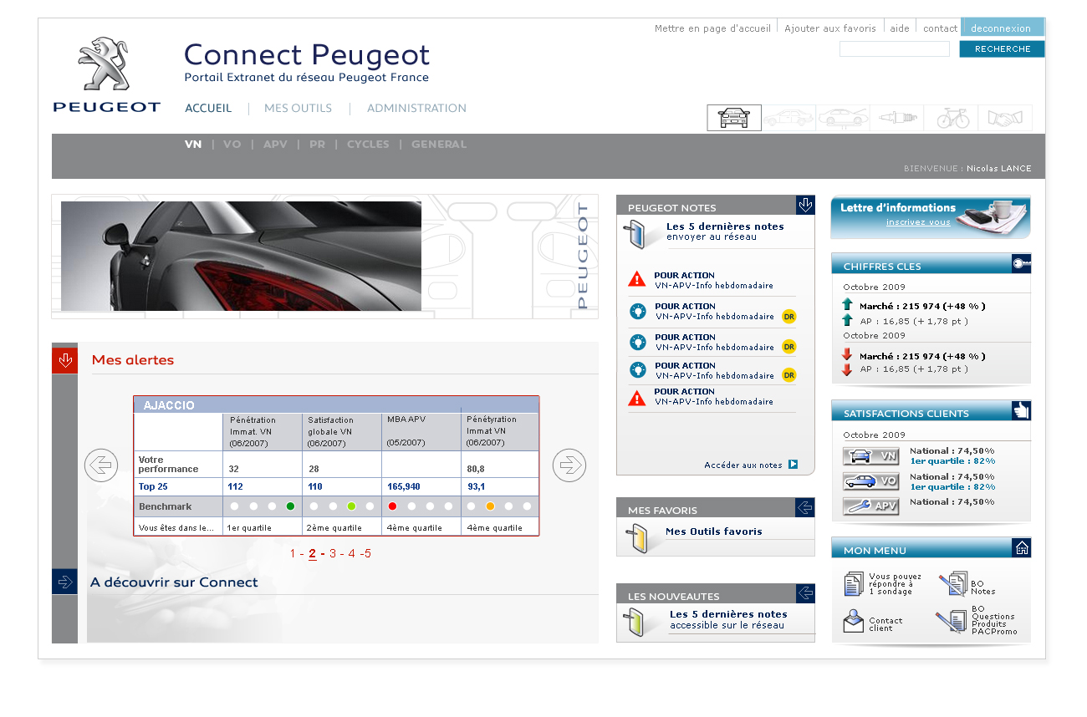Screen dimensions: 1087x717
Task: Select the bicycle icon in the icon strip
Action: [952, 118]
